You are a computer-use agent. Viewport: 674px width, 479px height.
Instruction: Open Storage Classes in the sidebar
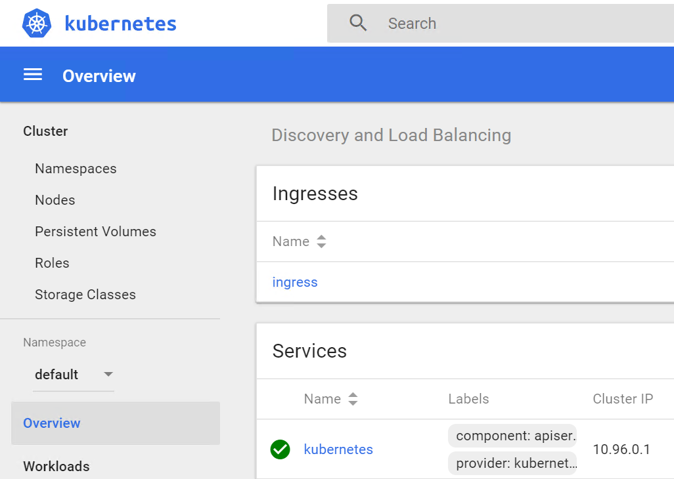click(x=85, y=295)
